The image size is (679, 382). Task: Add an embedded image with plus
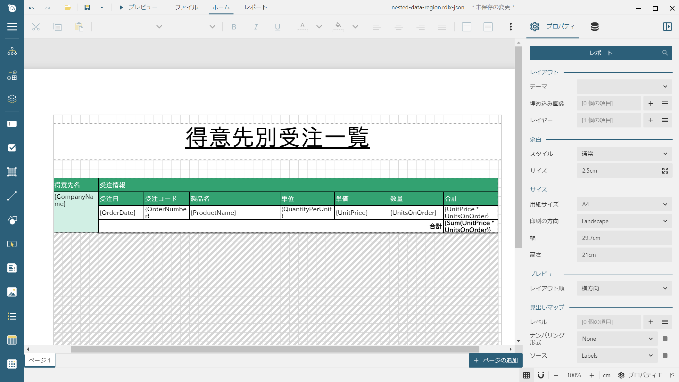651,103
